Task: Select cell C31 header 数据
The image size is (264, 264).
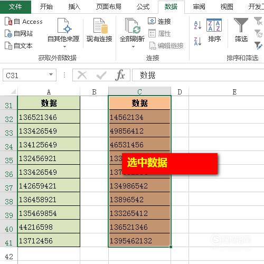Action: pos(139,103)
